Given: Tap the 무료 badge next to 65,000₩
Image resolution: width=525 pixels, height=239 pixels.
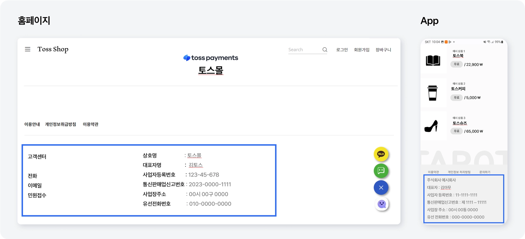Looking at the screenshot, I should point(457,131).
